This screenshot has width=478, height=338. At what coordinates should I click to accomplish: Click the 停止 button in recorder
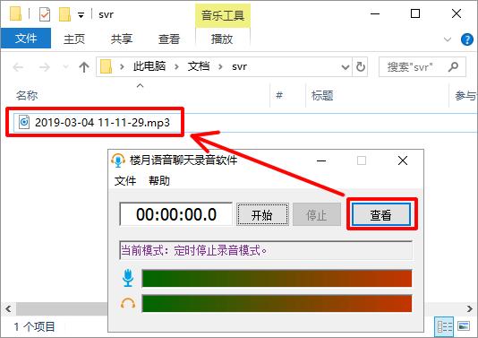point(317,215)
